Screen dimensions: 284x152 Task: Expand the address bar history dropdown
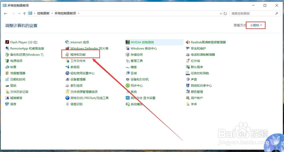[x=221, y=14]
